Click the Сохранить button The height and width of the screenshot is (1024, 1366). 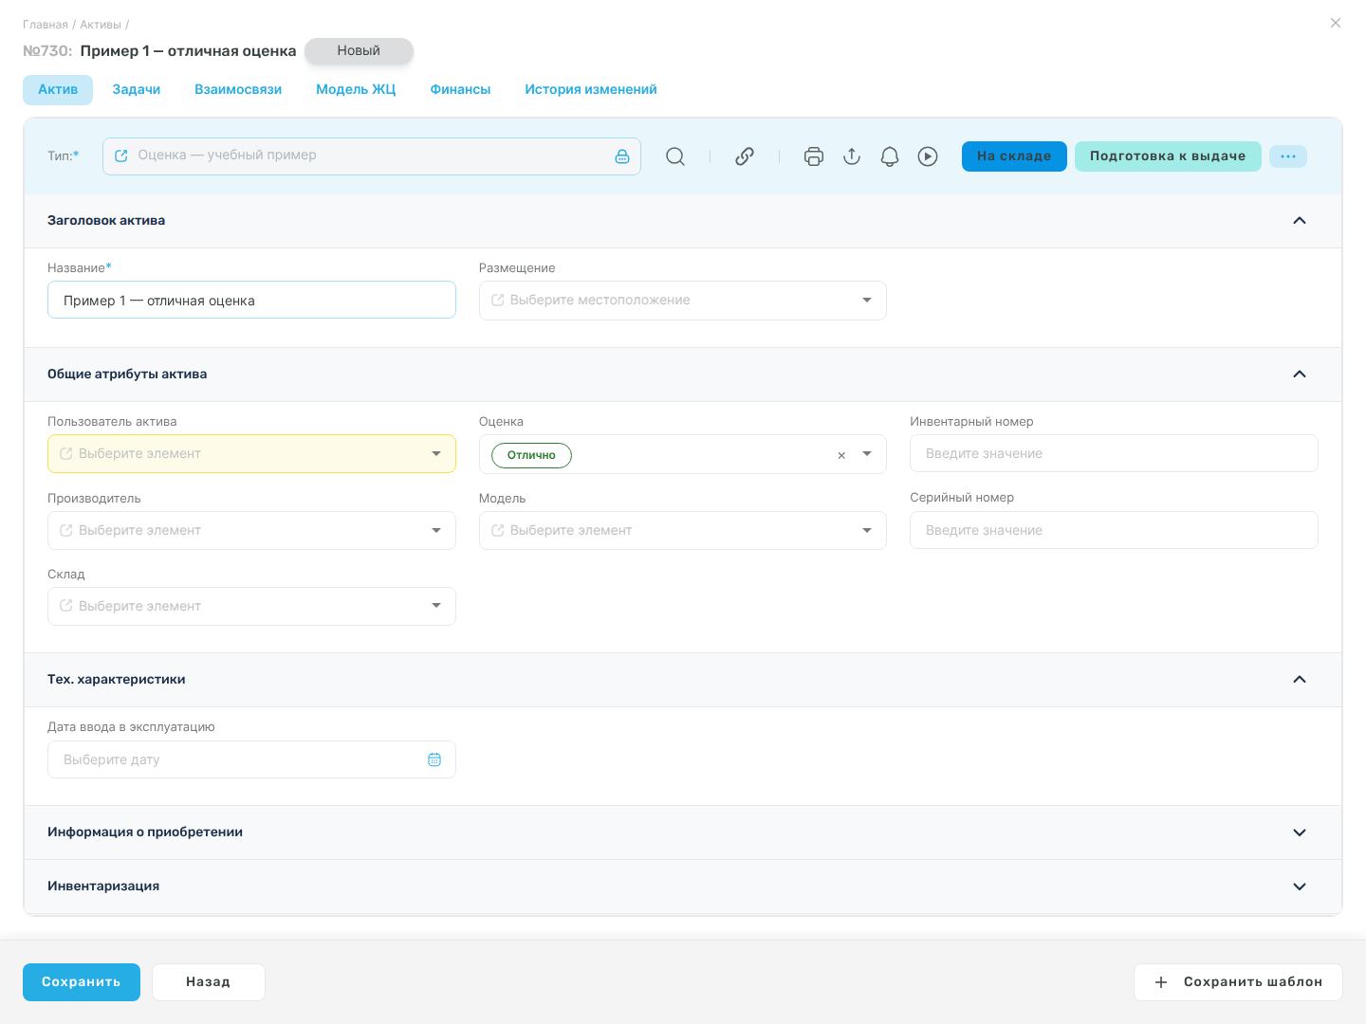pos(82,982)
